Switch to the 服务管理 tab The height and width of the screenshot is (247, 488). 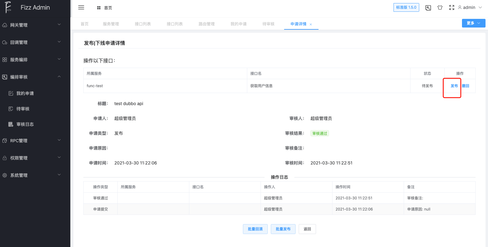coord(111,24)
